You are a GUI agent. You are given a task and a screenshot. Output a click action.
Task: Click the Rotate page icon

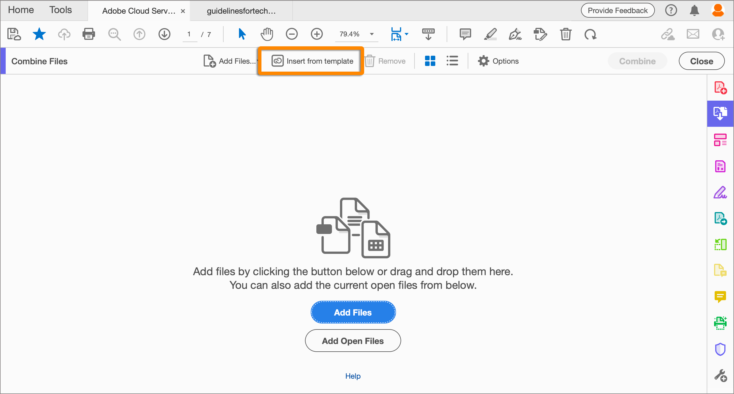pyautogui.click(x=590, y=34)
